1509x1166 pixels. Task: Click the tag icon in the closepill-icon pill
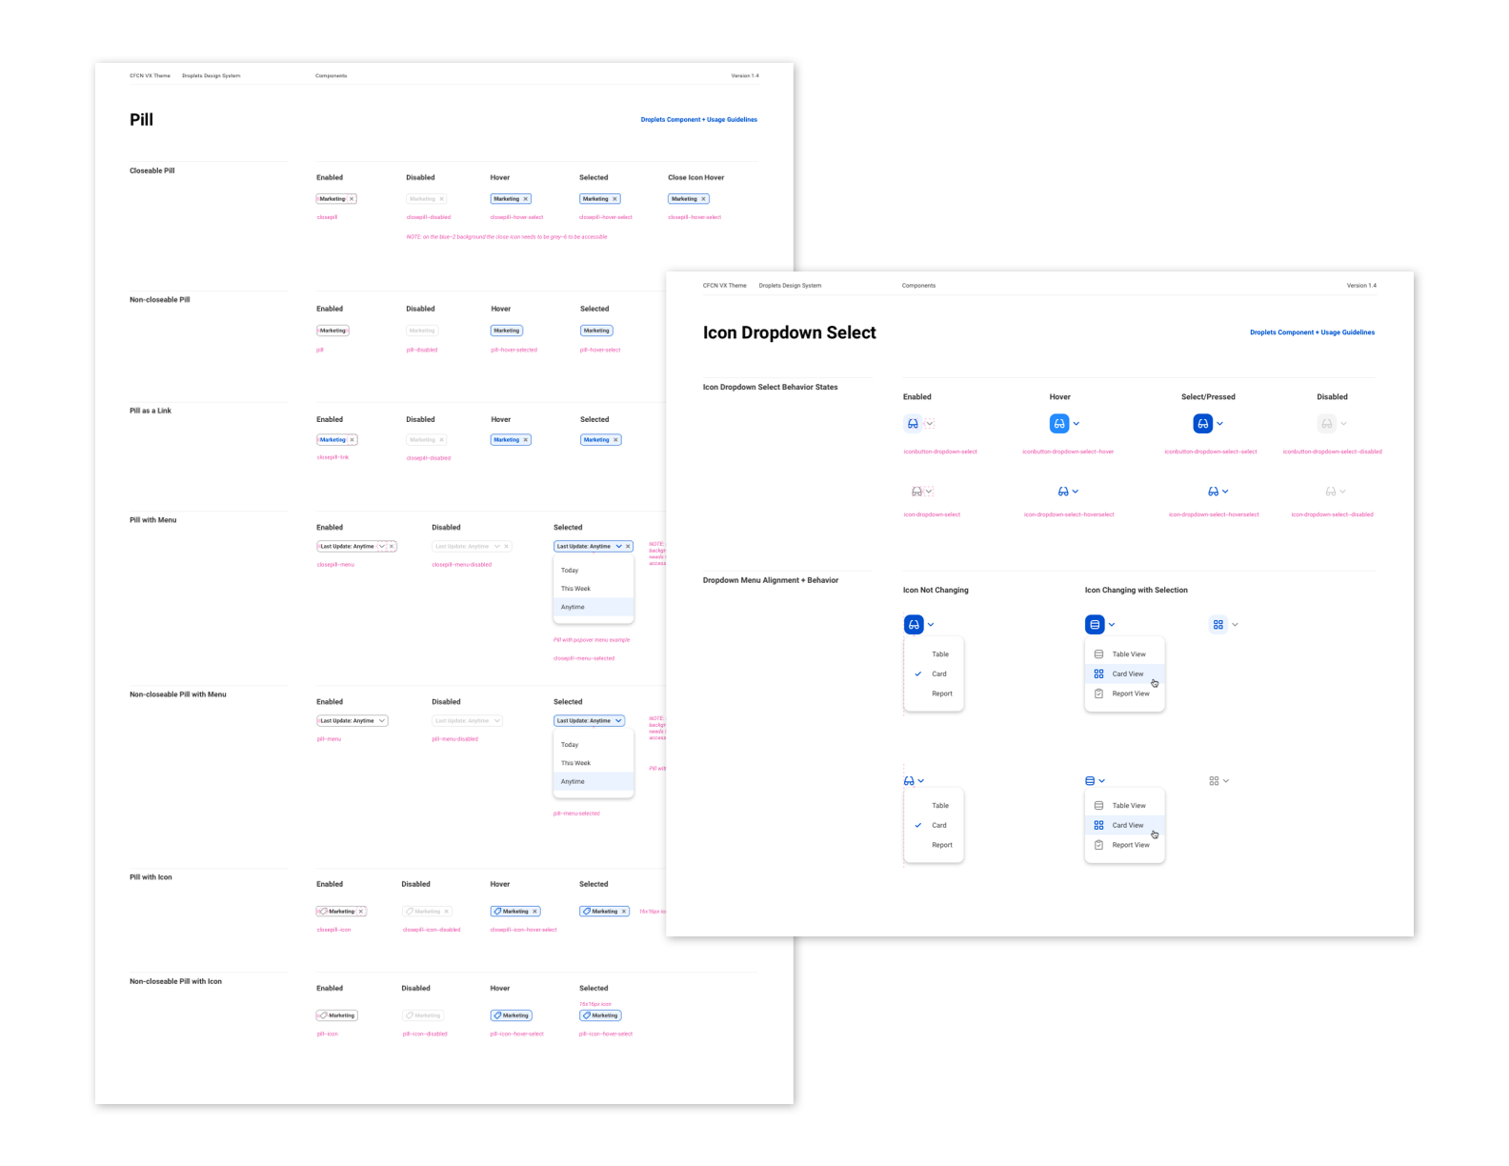coord(323,912)
